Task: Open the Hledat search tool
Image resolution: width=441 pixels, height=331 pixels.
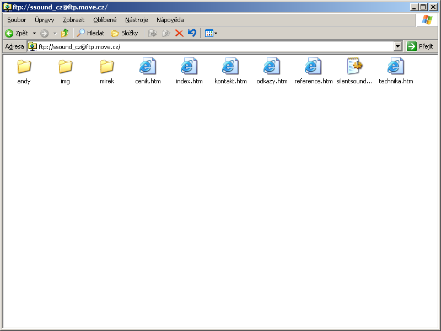Action: [x=90, y=33]
